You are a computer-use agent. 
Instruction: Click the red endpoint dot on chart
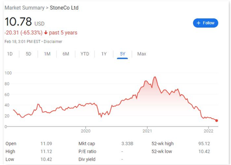tap(216, 121)
